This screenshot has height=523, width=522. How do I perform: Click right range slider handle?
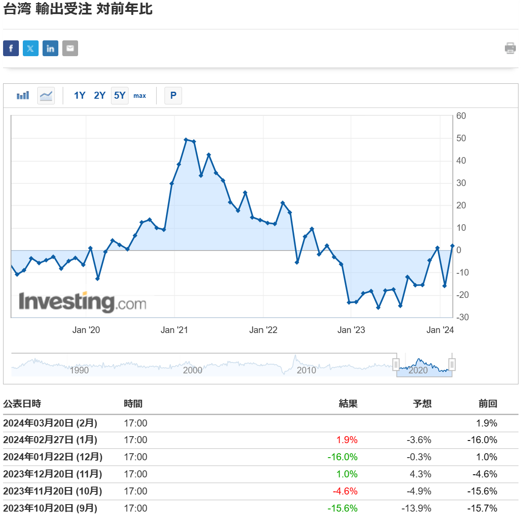(452, 364)
